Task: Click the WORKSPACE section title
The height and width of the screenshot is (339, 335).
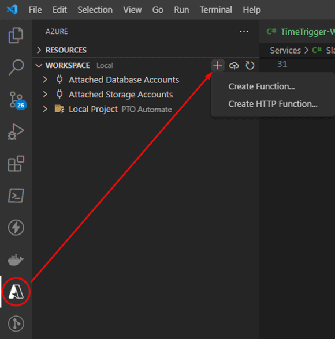Action: [68, 66]
